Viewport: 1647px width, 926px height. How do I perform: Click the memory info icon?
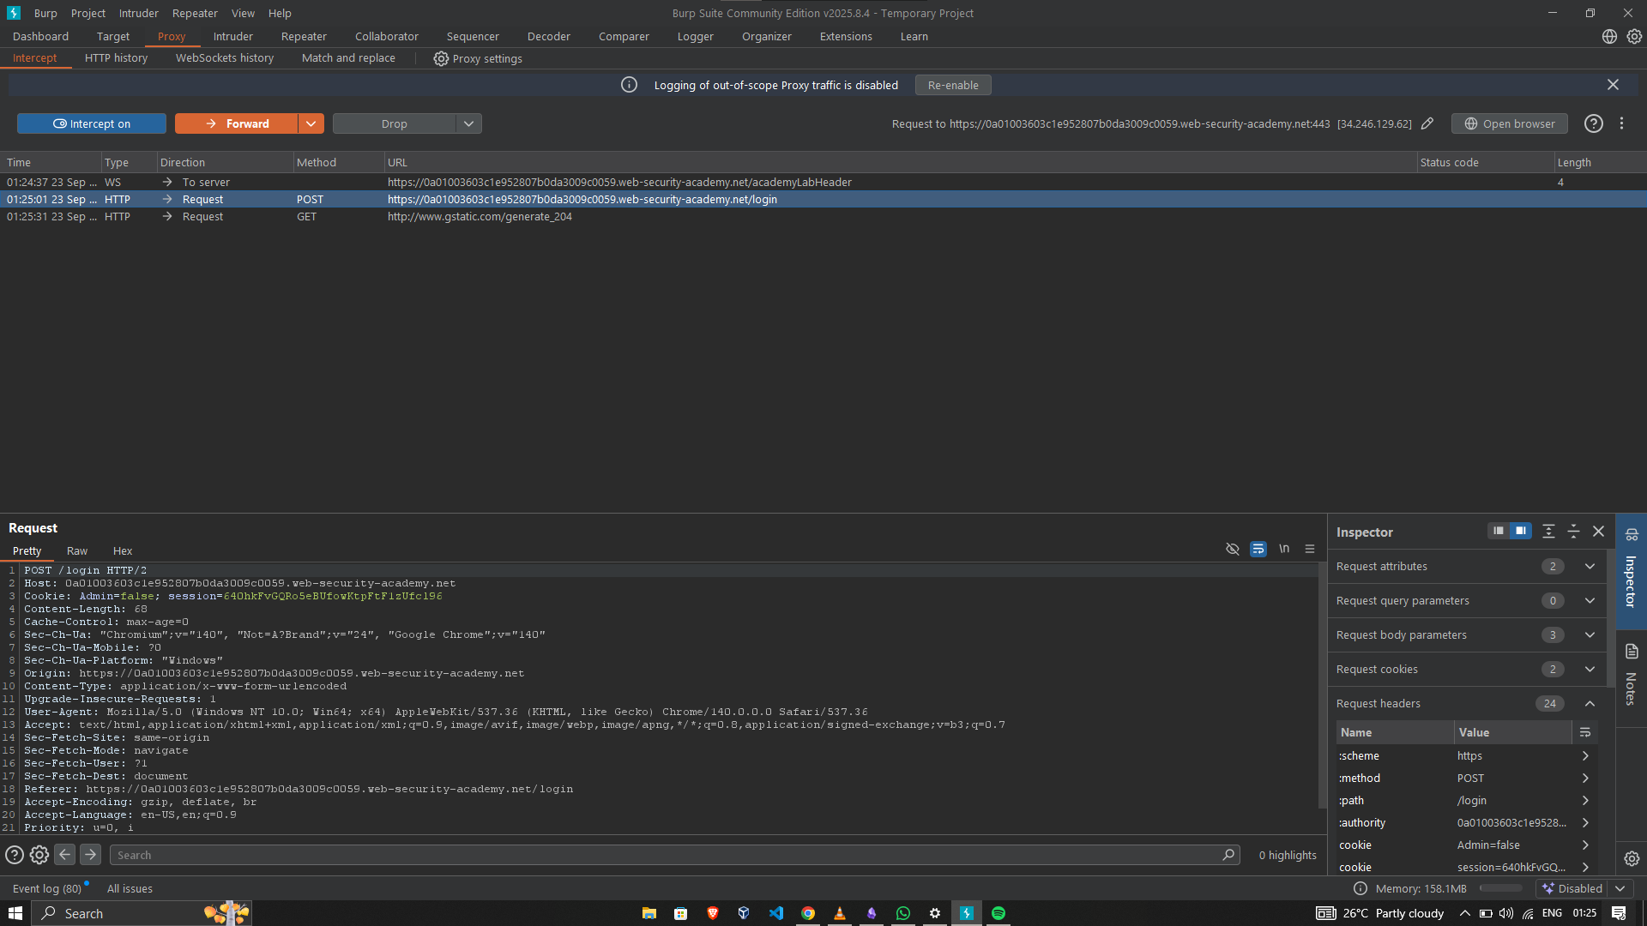[x=1360, y=888]
